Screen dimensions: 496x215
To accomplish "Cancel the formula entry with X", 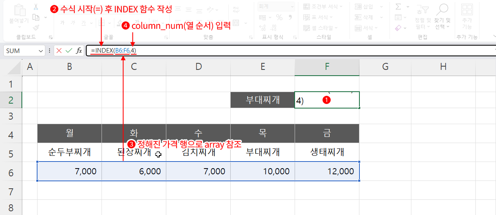I will (59, 51).
